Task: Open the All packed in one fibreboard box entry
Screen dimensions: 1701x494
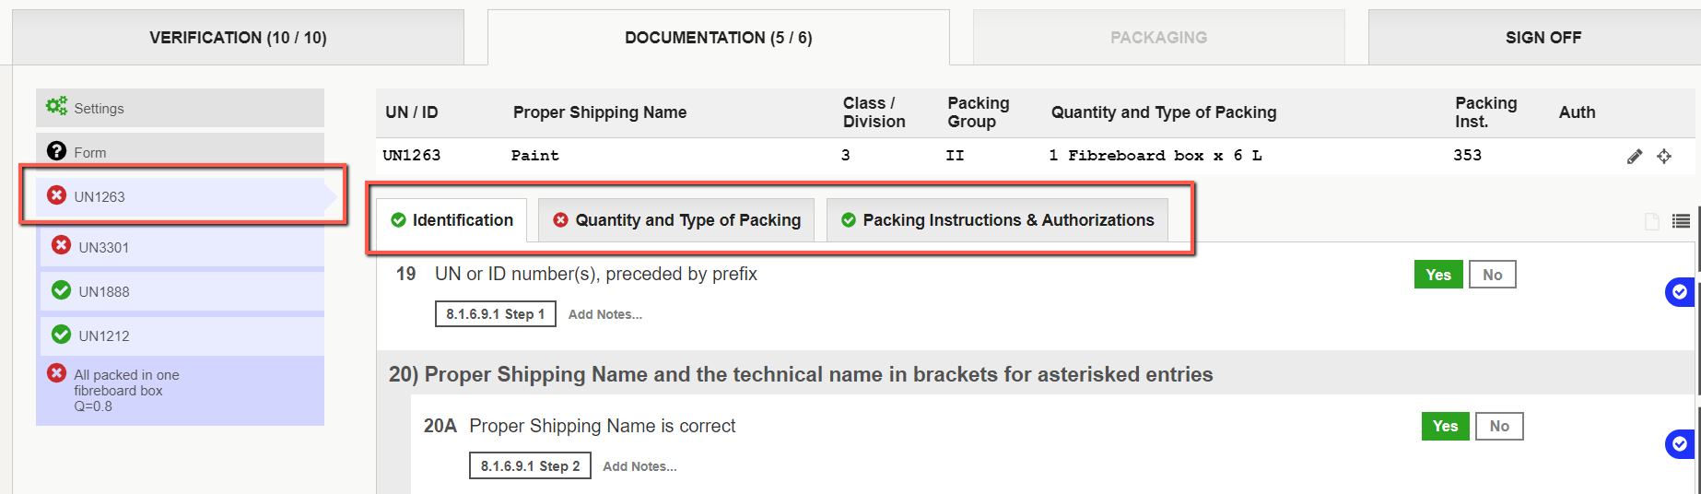Action: pyautogui.click(x=180, y=391)
